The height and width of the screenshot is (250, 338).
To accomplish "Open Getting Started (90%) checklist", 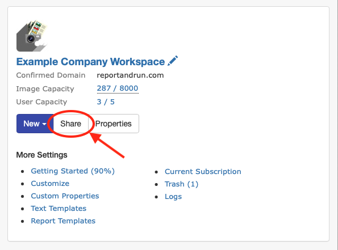I will [x=73, y=171].
